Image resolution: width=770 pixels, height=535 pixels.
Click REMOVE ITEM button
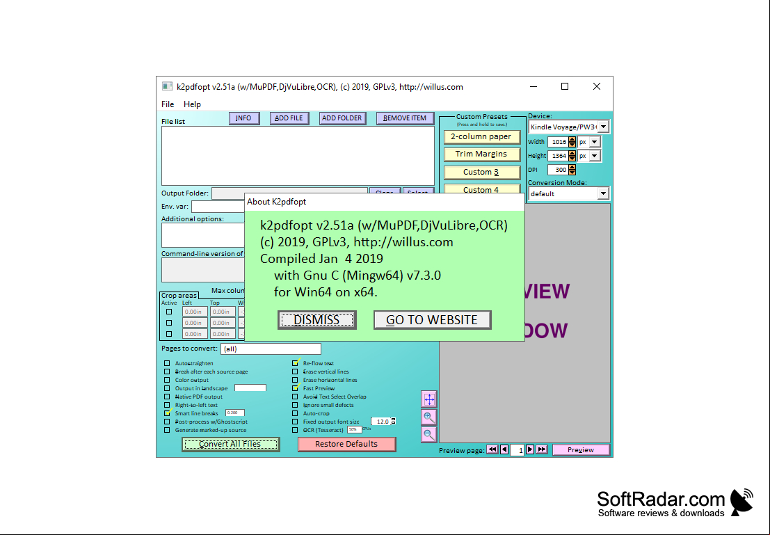[x=405, y=118]
